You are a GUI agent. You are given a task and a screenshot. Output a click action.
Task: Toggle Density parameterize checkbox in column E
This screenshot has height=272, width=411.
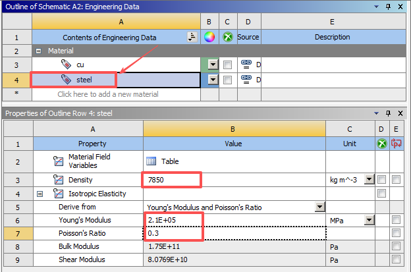396,180
